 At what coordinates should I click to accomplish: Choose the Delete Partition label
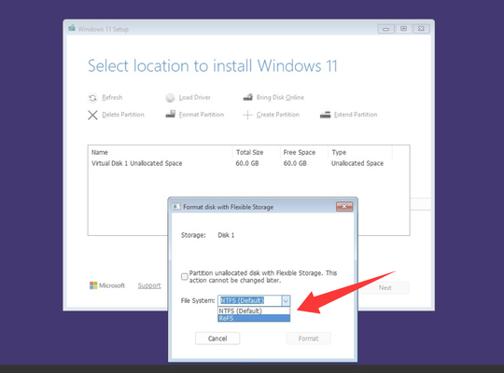123,115
